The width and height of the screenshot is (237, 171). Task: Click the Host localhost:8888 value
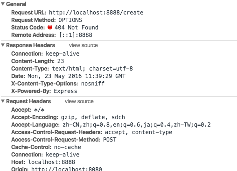pos(52,162)
